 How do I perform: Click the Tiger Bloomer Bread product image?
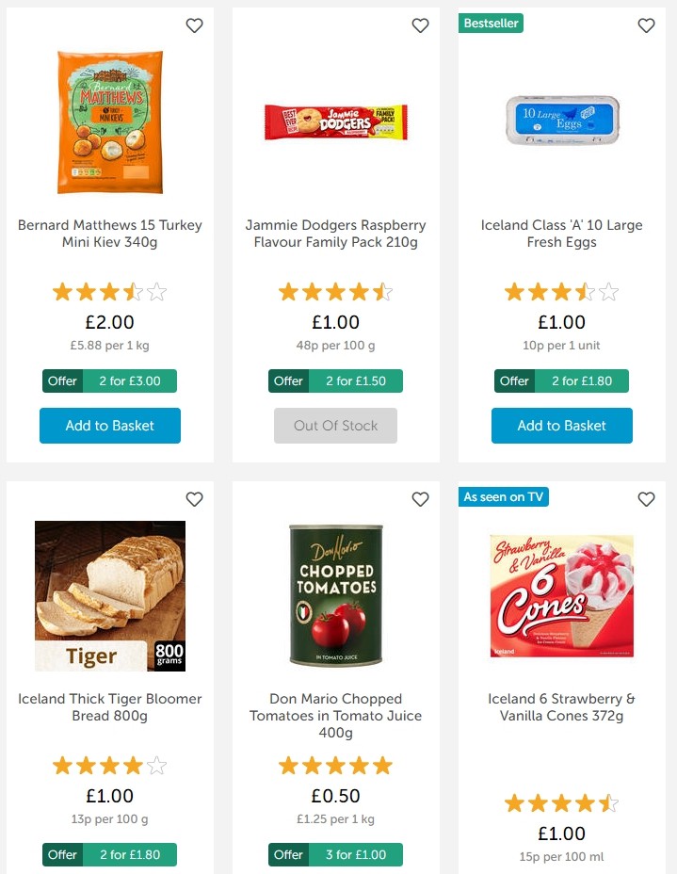tap(109, 595)
